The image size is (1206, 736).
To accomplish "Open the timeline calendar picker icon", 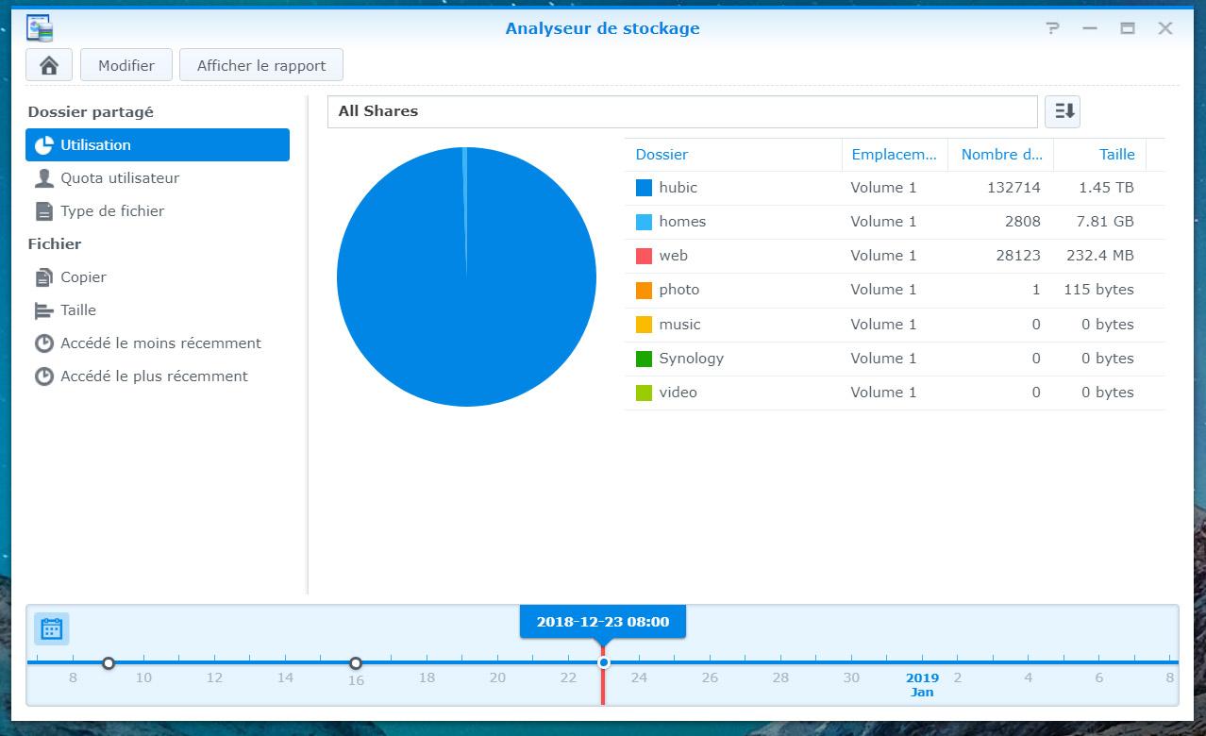I will pos(52,629).
